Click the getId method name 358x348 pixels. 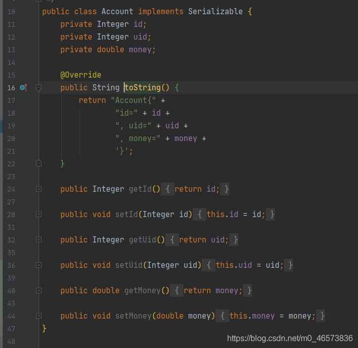click(x=140, y=189)
